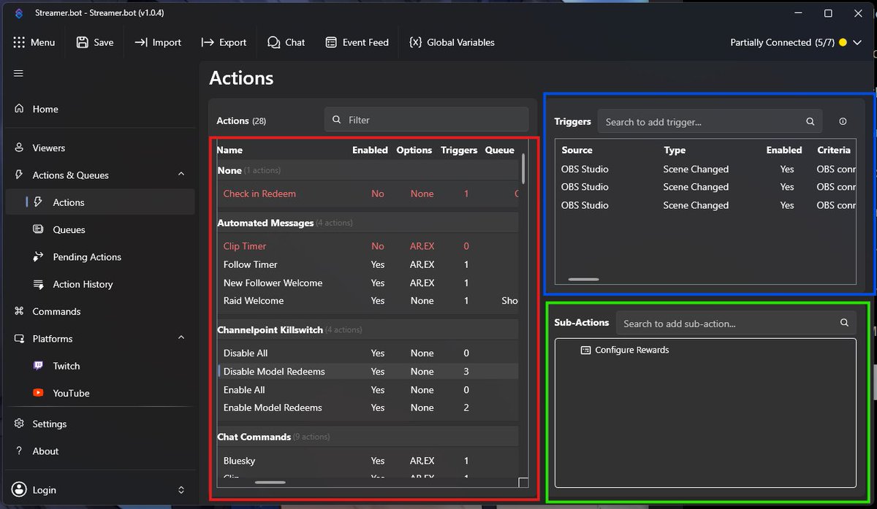This screenshot has height=509, width=877.
Task: Click the Commands icon in sidebar
Action: 19,311
